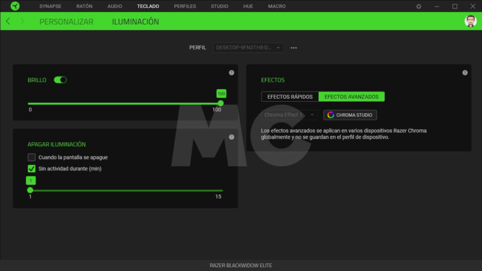Open the Perfil dropdown
482x271 pixels.
tap(248, 48)
